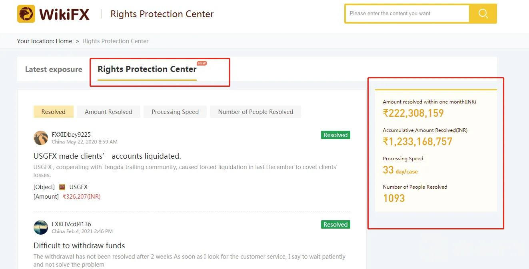Image resolution: width=529 pixels, height=269 pixels.
Task: Click the WikiFX eagle logo icon
Action: click(x=26, y=14)
